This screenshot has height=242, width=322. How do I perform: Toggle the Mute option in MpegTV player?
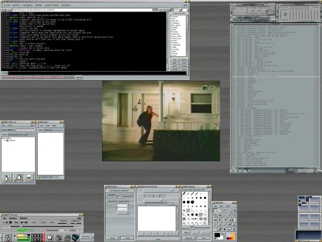click(51, 222)
